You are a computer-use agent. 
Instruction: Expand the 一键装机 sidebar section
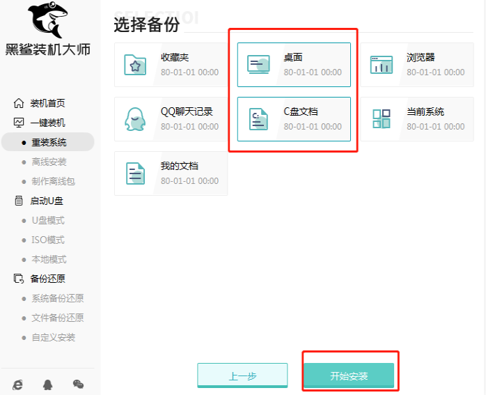click(47, 123)
